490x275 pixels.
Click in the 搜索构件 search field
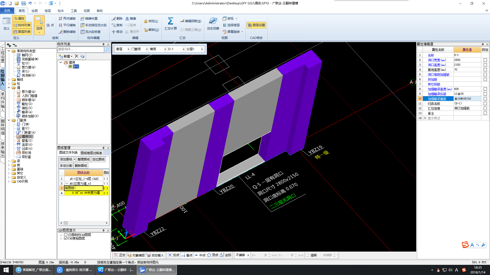click(81, 49)
